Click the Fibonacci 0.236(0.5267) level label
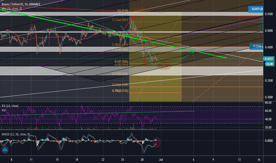The image size is (276, 163). [121, 20]
